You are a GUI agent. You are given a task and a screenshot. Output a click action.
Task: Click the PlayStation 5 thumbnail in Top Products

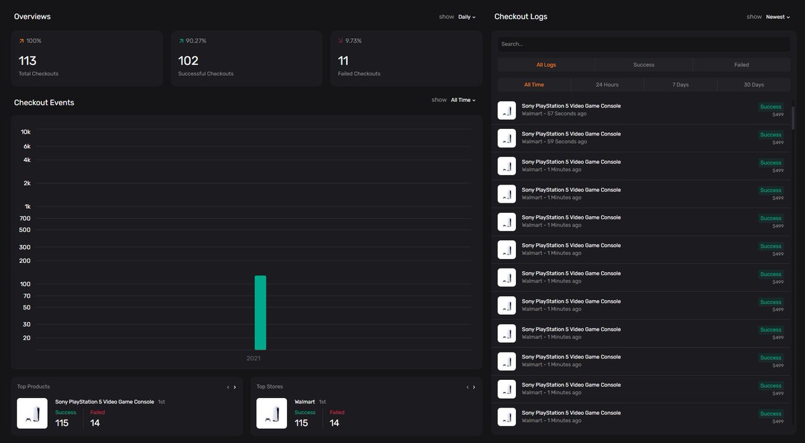pyautogui.click(x=32, y=413)
